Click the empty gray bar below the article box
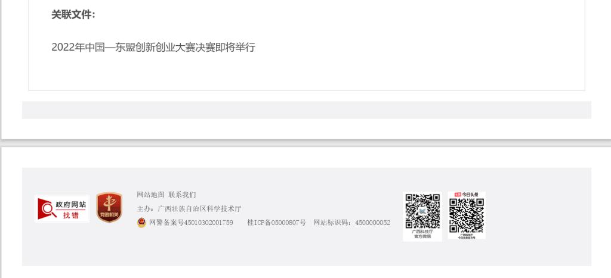 306,110
